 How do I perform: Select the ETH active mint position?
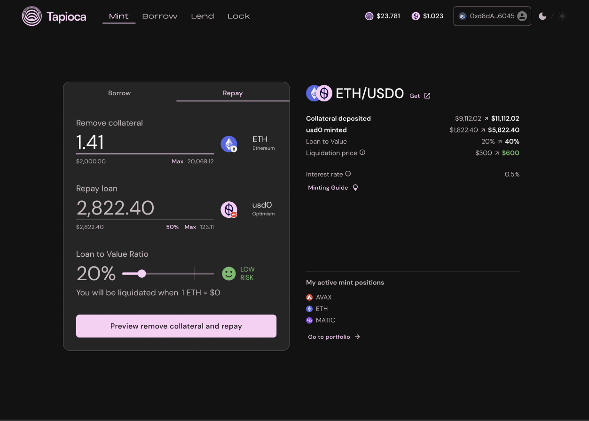coord(317,309)
